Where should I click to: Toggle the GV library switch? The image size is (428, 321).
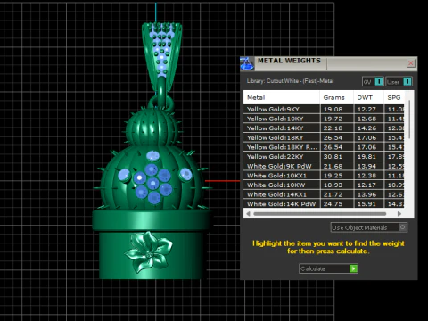[373, 81]
